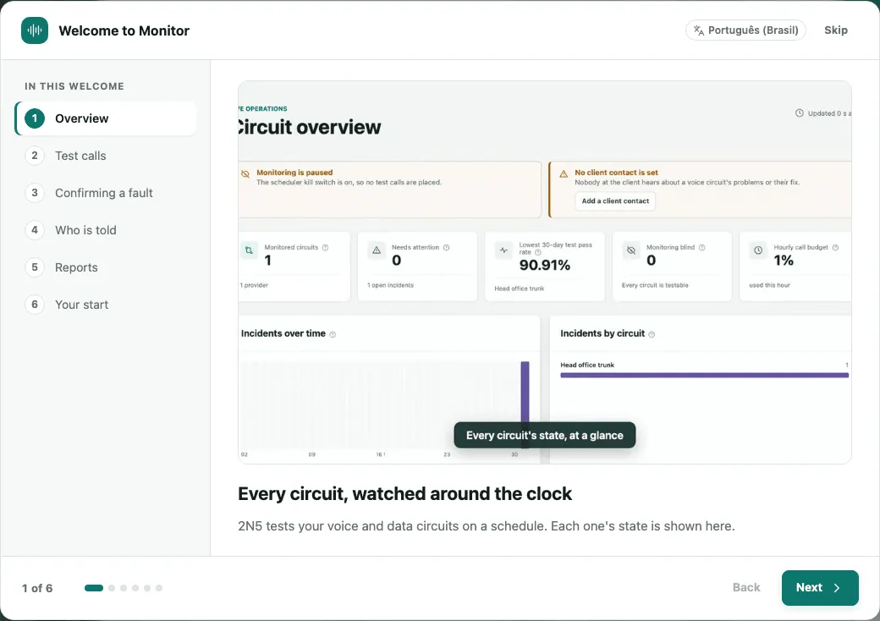Screen dimensions: 880x621
Task: Click the 'Monitoring is paused' banner title
Action: (294, 173)
